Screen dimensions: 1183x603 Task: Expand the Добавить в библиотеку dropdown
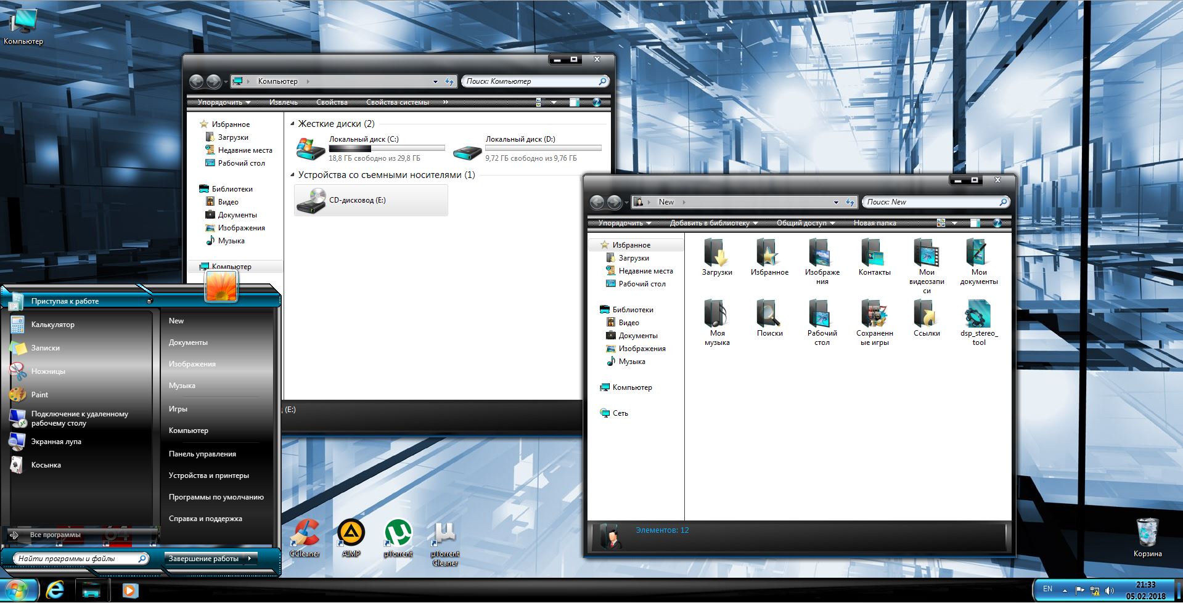tap(713, 223)
